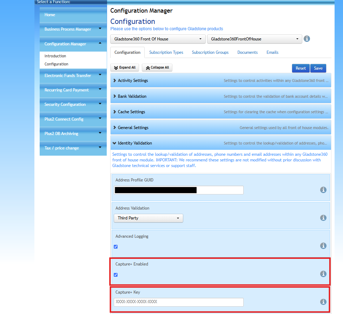Image resolution: width=343 pixels, height=314 pixels.
Task: Collapse Configuration Manager sidebar menu
Action: click(73, 44)
